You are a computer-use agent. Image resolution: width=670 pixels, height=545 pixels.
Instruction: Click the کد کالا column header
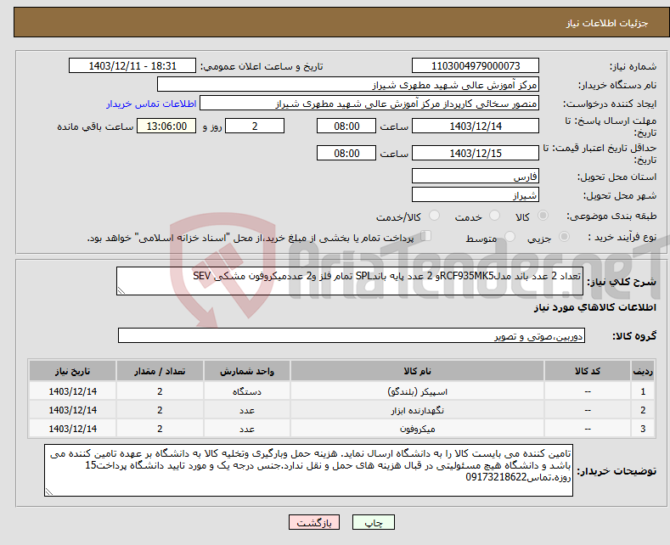pos(588,371)
